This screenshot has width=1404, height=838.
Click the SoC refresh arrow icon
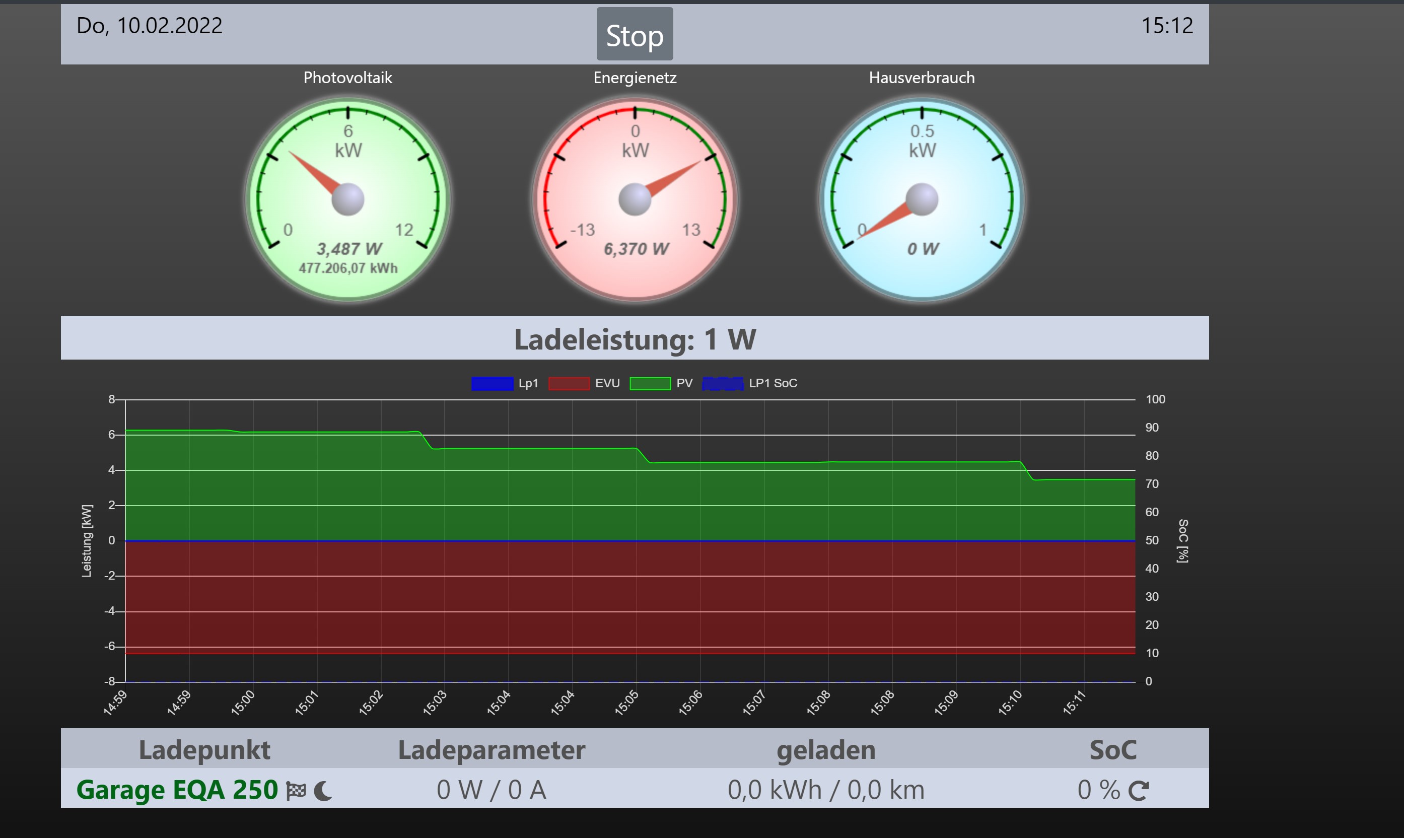click(x=1138, y=791)
